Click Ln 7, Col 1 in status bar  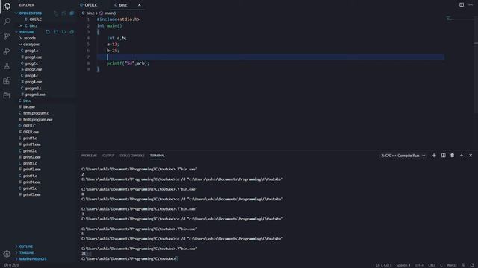pos(383,265)
